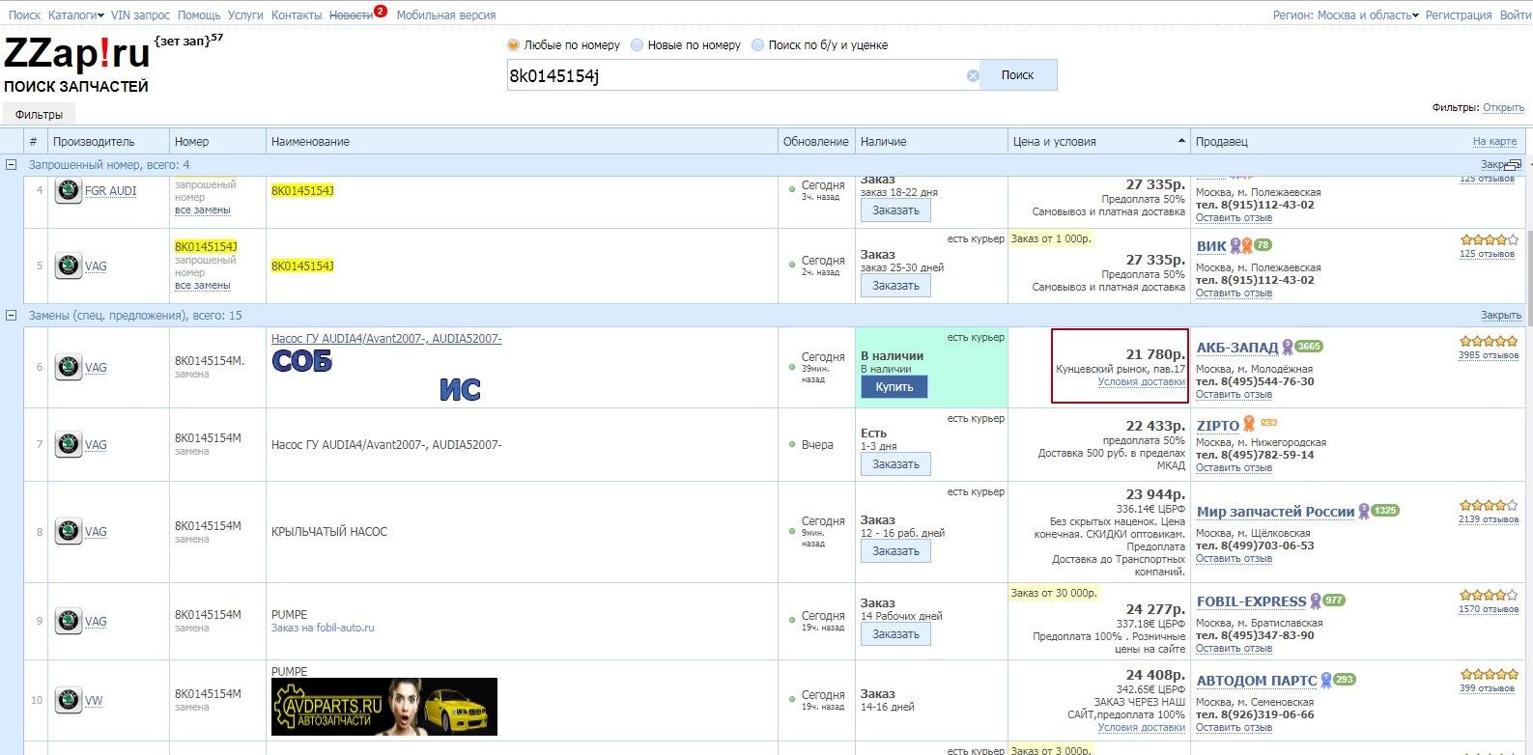Screen dimensions: 1533x755
Task: Open the VIN запрос menu item
Action: (x=140, y=15)
